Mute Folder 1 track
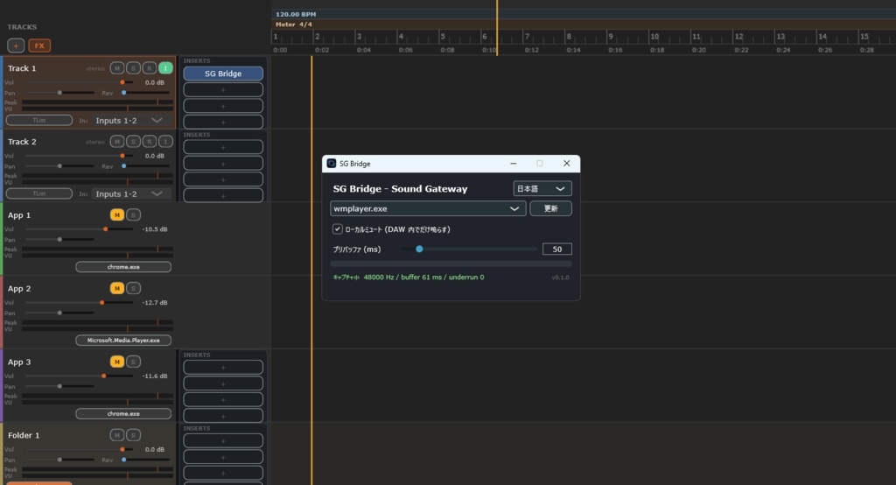 [x=117, y=435]
